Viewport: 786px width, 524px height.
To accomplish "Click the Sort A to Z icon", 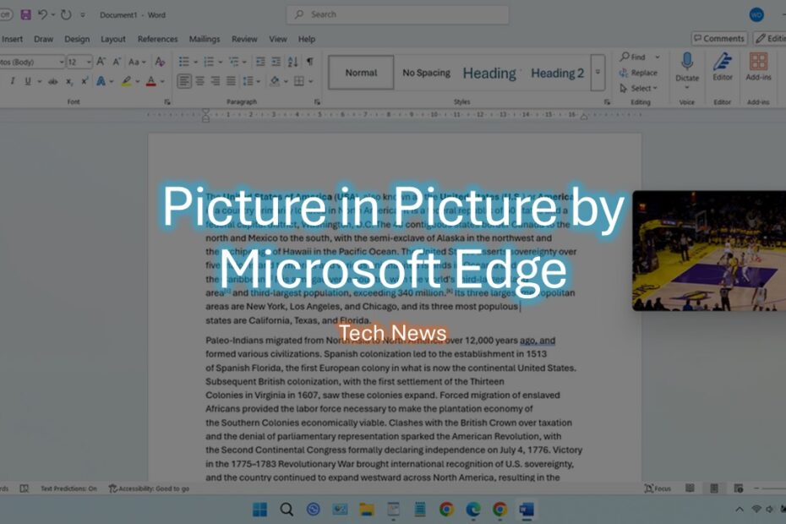I will (292, 62).
